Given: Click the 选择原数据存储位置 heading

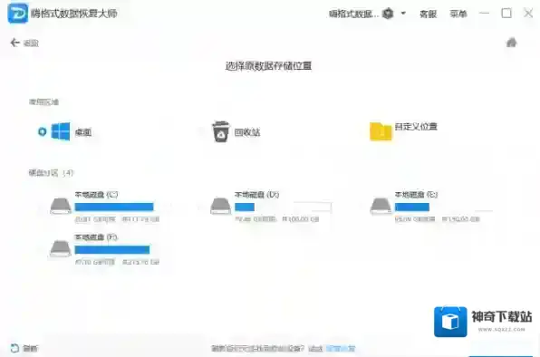Looking at the screenshot, I should click(x=268, y=66).
